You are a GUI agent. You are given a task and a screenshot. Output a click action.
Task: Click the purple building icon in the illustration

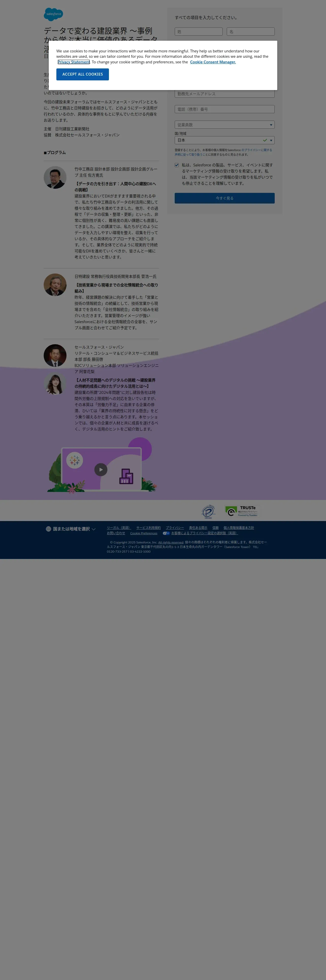tap(126, 476)
